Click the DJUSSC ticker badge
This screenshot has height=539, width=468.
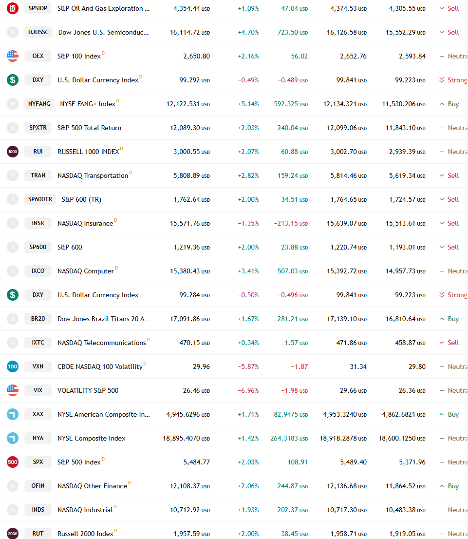click(38, 32)
